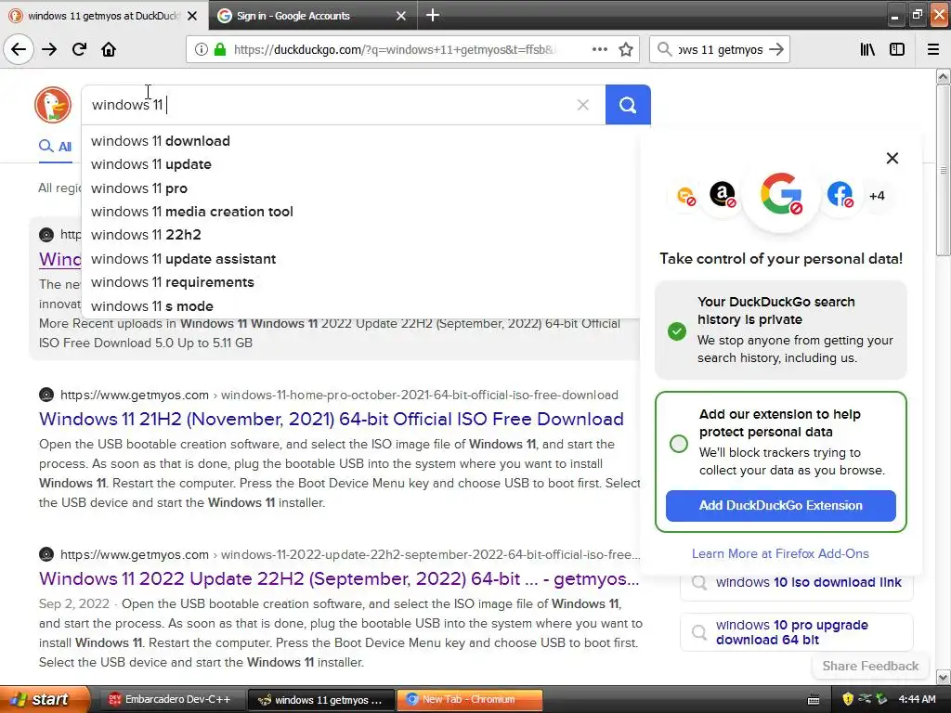The image size is (951, 713).
Task: Click the toolbar search box magnifier icon
Action: 665,49
